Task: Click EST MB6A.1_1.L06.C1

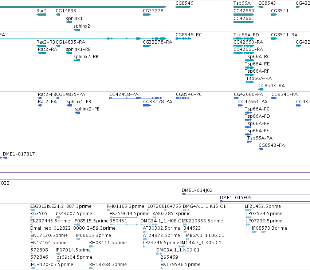Action: point(188,239)
